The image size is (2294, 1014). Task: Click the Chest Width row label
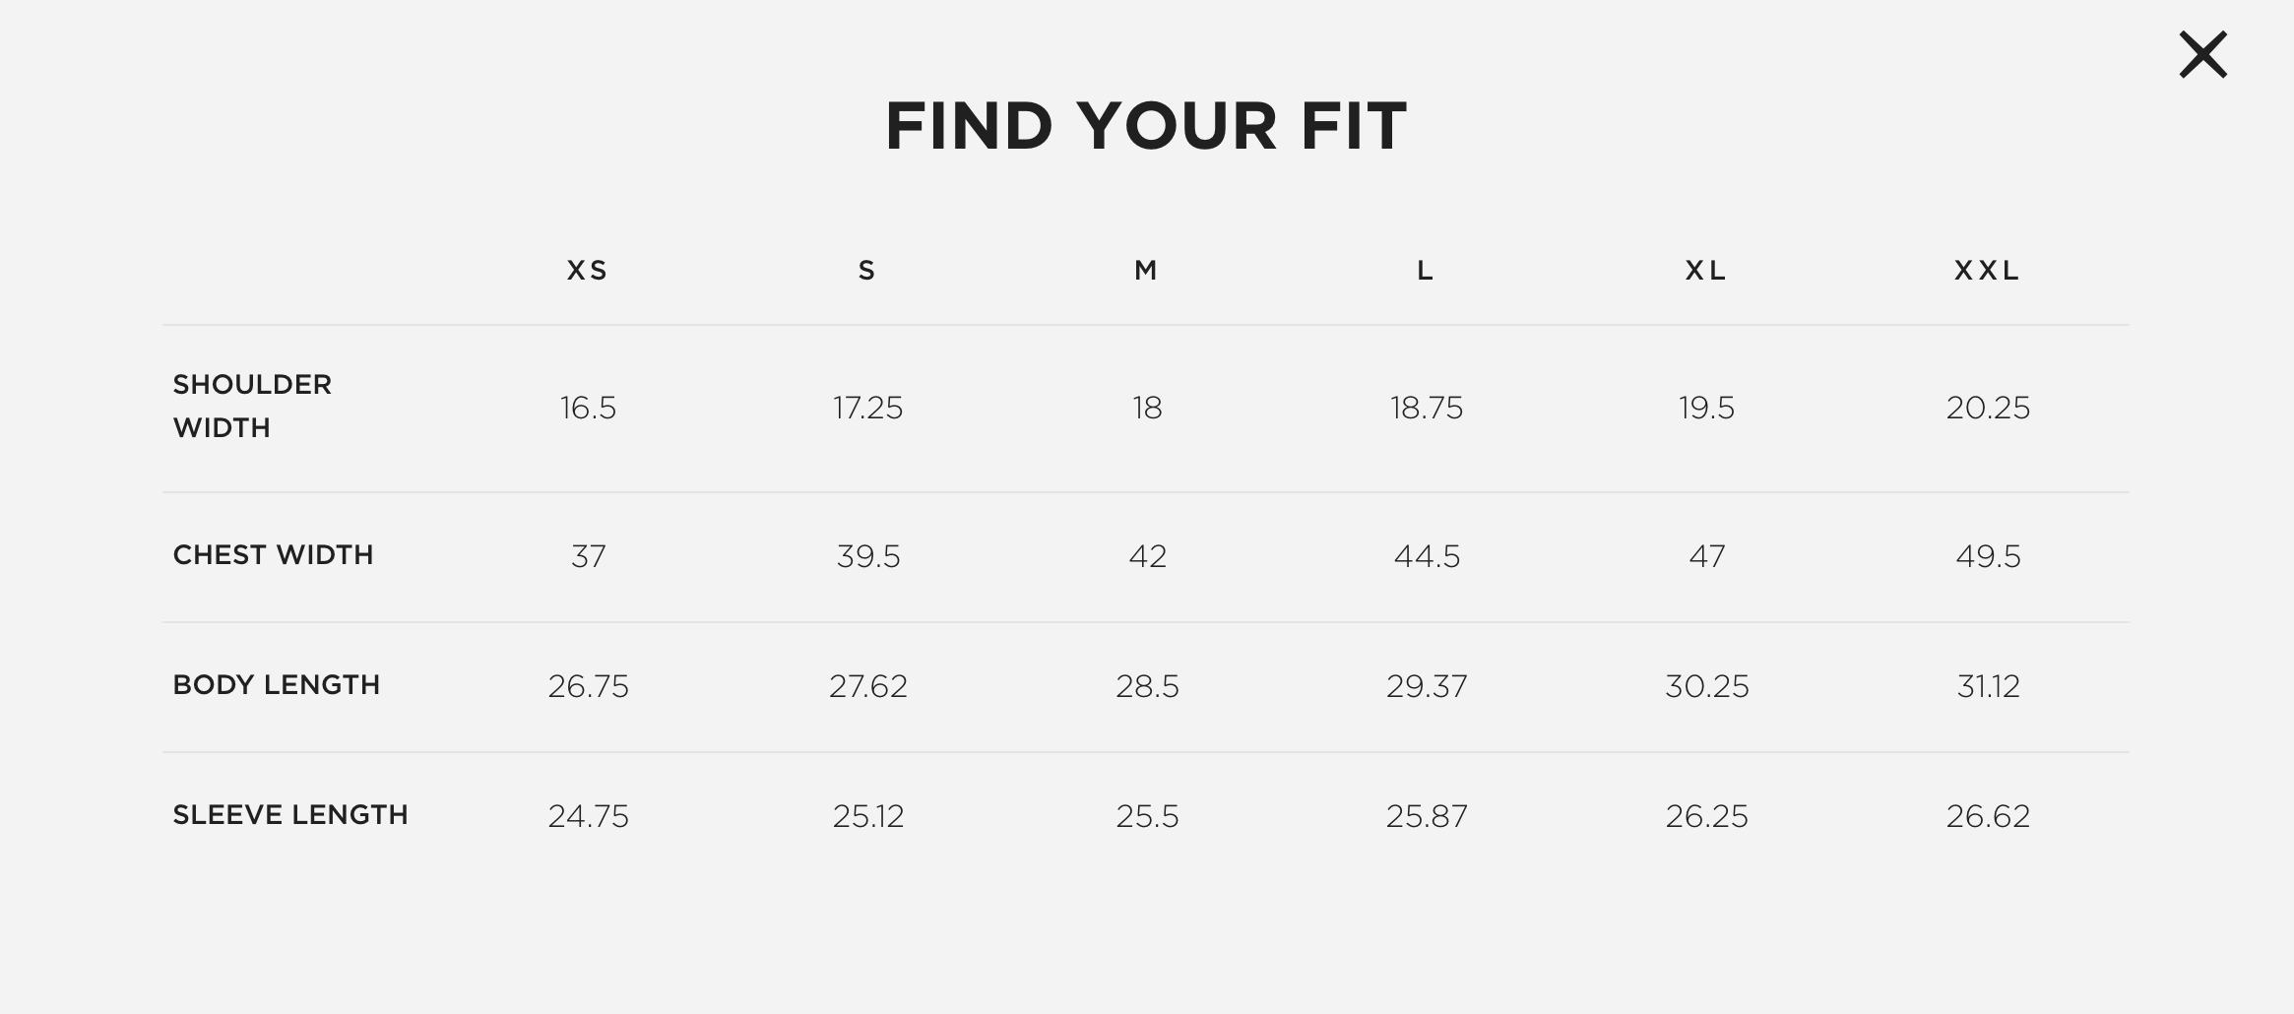(x=273, y=555)
